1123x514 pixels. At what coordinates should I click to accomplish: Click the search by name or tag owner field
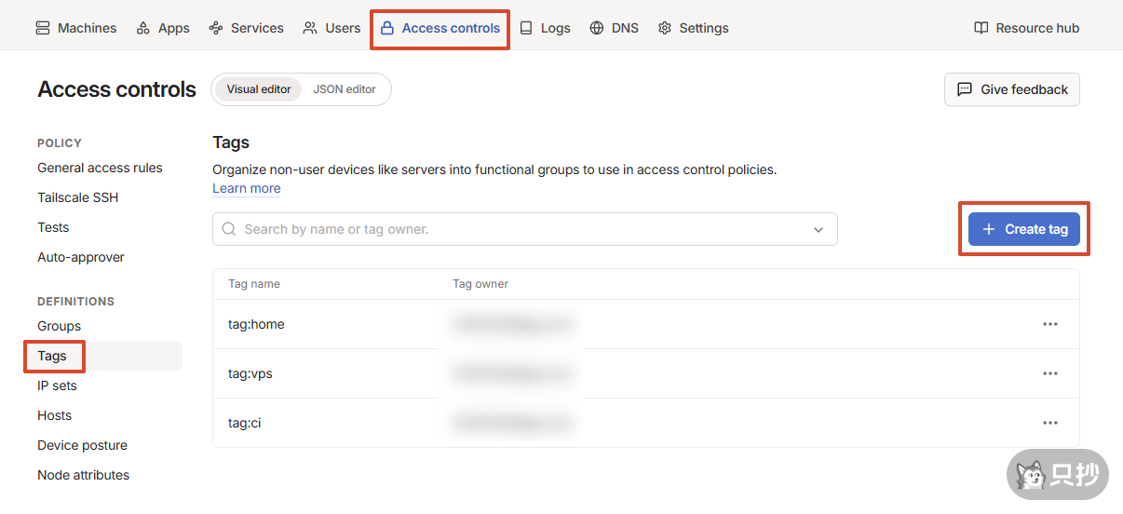525,229
